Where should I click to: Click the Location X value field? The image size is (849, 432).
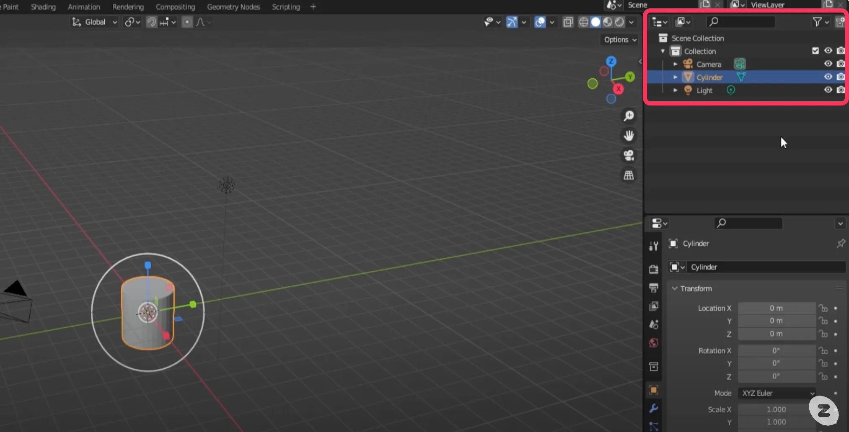(x=777, y=308)
